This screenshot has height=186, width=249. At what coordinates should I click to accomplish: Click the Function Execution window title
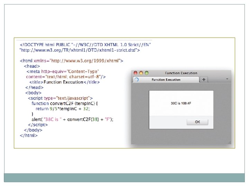click(x=181, y=73)
